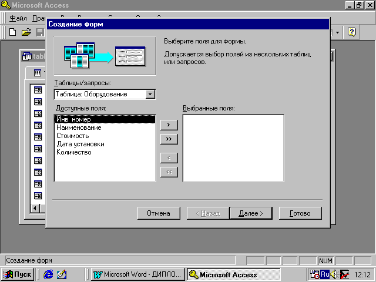
Task: Select the Наименование field in available list
Action: coord(79,127)
